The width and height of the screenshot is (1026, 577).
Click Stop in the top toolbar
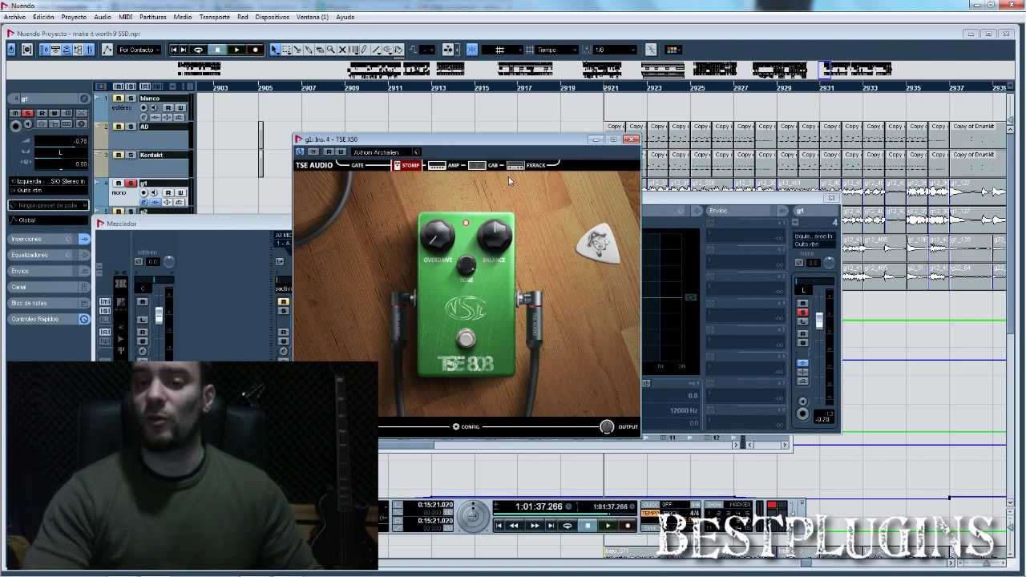tap(217, 50)
